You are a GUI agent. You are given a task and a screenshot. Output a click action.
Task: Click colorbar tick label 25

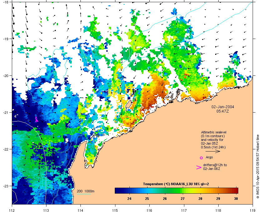pyautogui.click(x=147, y=199)
